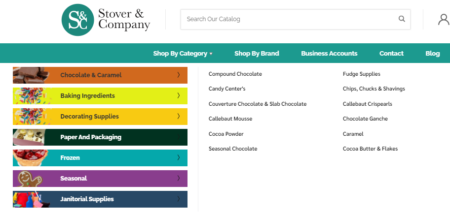Open the user account icon
This screenshot has height=214, width=450.
click(x=443, y=19)
